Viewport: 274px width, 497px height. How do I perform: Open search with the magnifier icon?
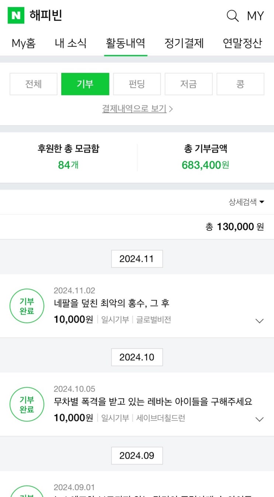coord(232,16)
